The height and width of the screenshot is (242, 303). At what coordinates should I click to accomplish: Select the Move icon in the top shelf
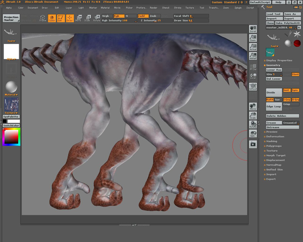point(78,18)
